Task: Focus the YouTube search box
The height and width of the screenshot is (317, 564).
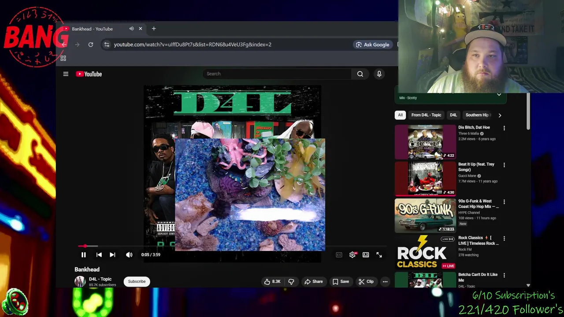Action: (x=278, y=74)
